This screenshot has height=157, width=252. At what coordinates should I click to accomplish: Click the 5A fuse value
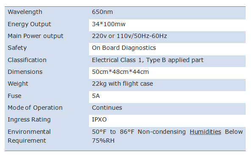(96, 96)
